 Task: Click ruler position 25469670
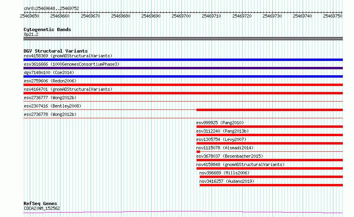(90, 16)
